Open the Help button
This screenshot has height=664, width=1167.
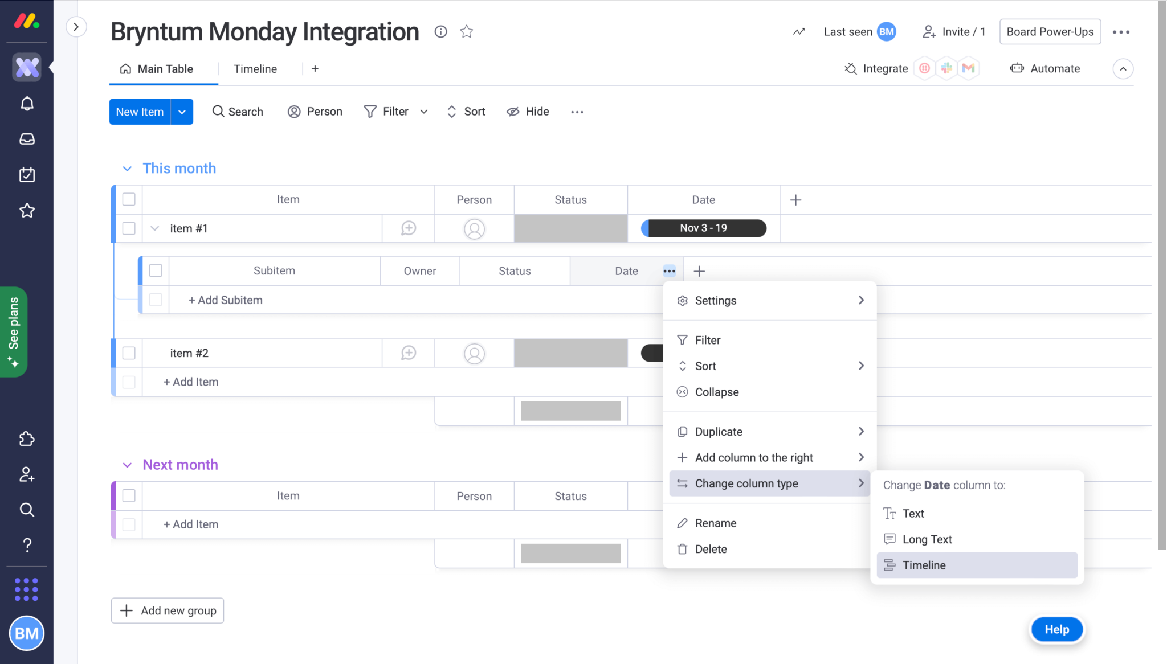tap(1056, 629)
